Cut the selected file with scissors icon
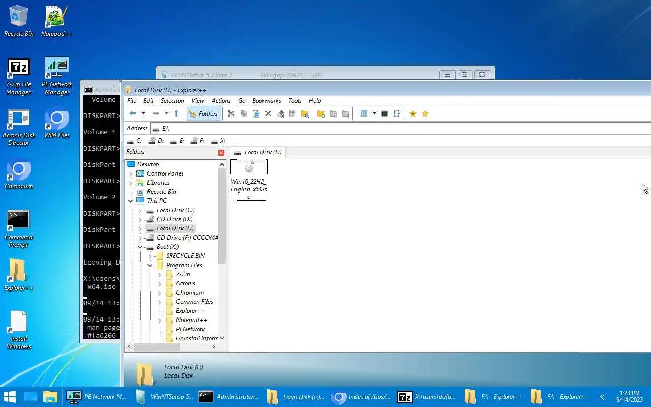The image size is (651, 407). pyautogui.click(x=231, y=114)
